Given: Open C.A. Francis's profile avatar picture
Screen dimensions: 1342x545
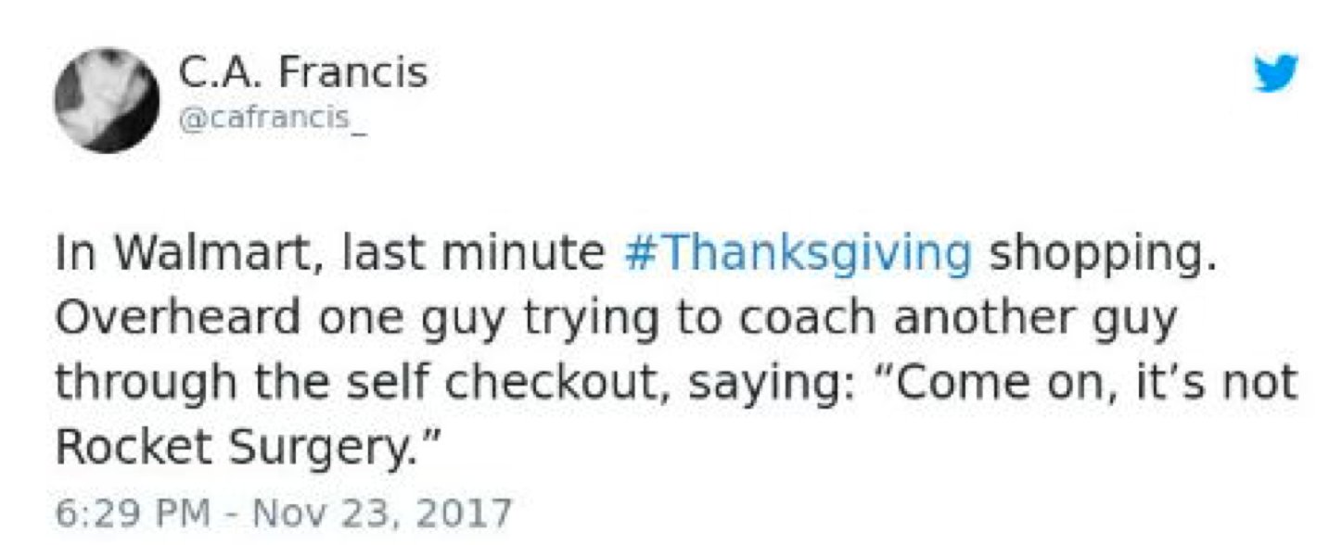Looking at the screenshot, I should click(107, 101).
